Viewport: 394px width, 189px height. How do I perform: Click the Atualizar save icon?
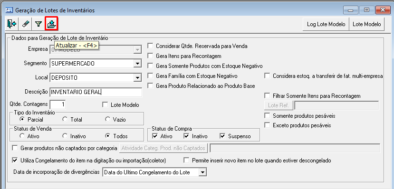pyautogui.click(x=51, y=24)
